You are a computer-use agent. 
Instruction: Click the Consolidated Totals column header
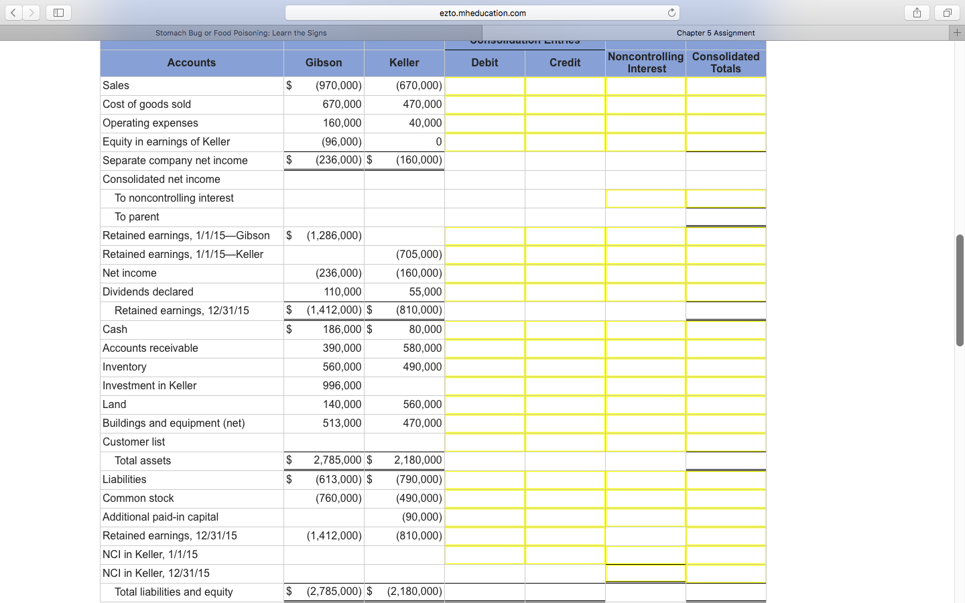pyautogui.click(x=726, y=63)
